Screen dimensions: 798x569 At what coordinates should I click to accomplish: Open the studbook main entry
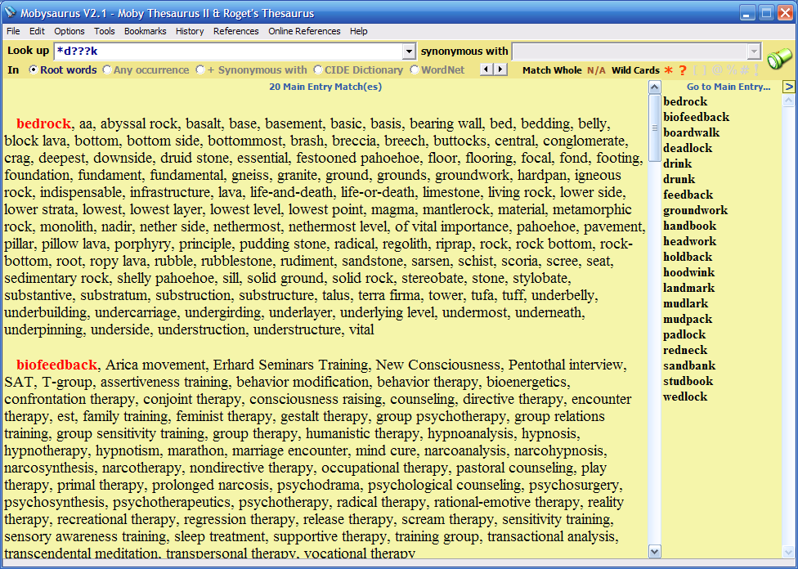pyautogui.click(x=688, y=381)
